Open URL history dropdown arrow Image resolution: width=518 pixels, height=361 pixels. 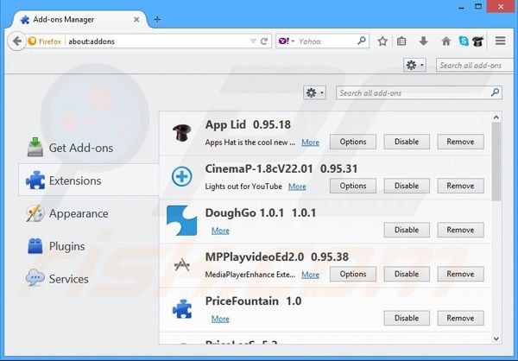[253, 41]
